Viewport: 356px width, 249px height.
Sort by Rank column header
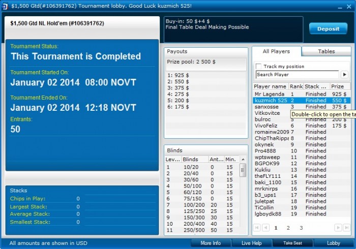[x=296, y=86]
